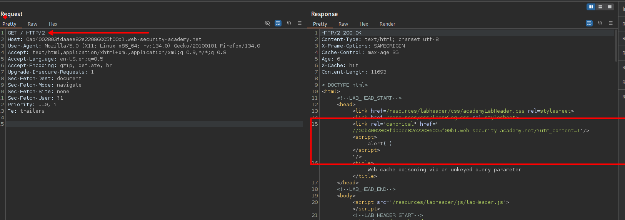Switch to the Response Raw tab
Viewport: 625px width, 220px height.
pos(343,24)
